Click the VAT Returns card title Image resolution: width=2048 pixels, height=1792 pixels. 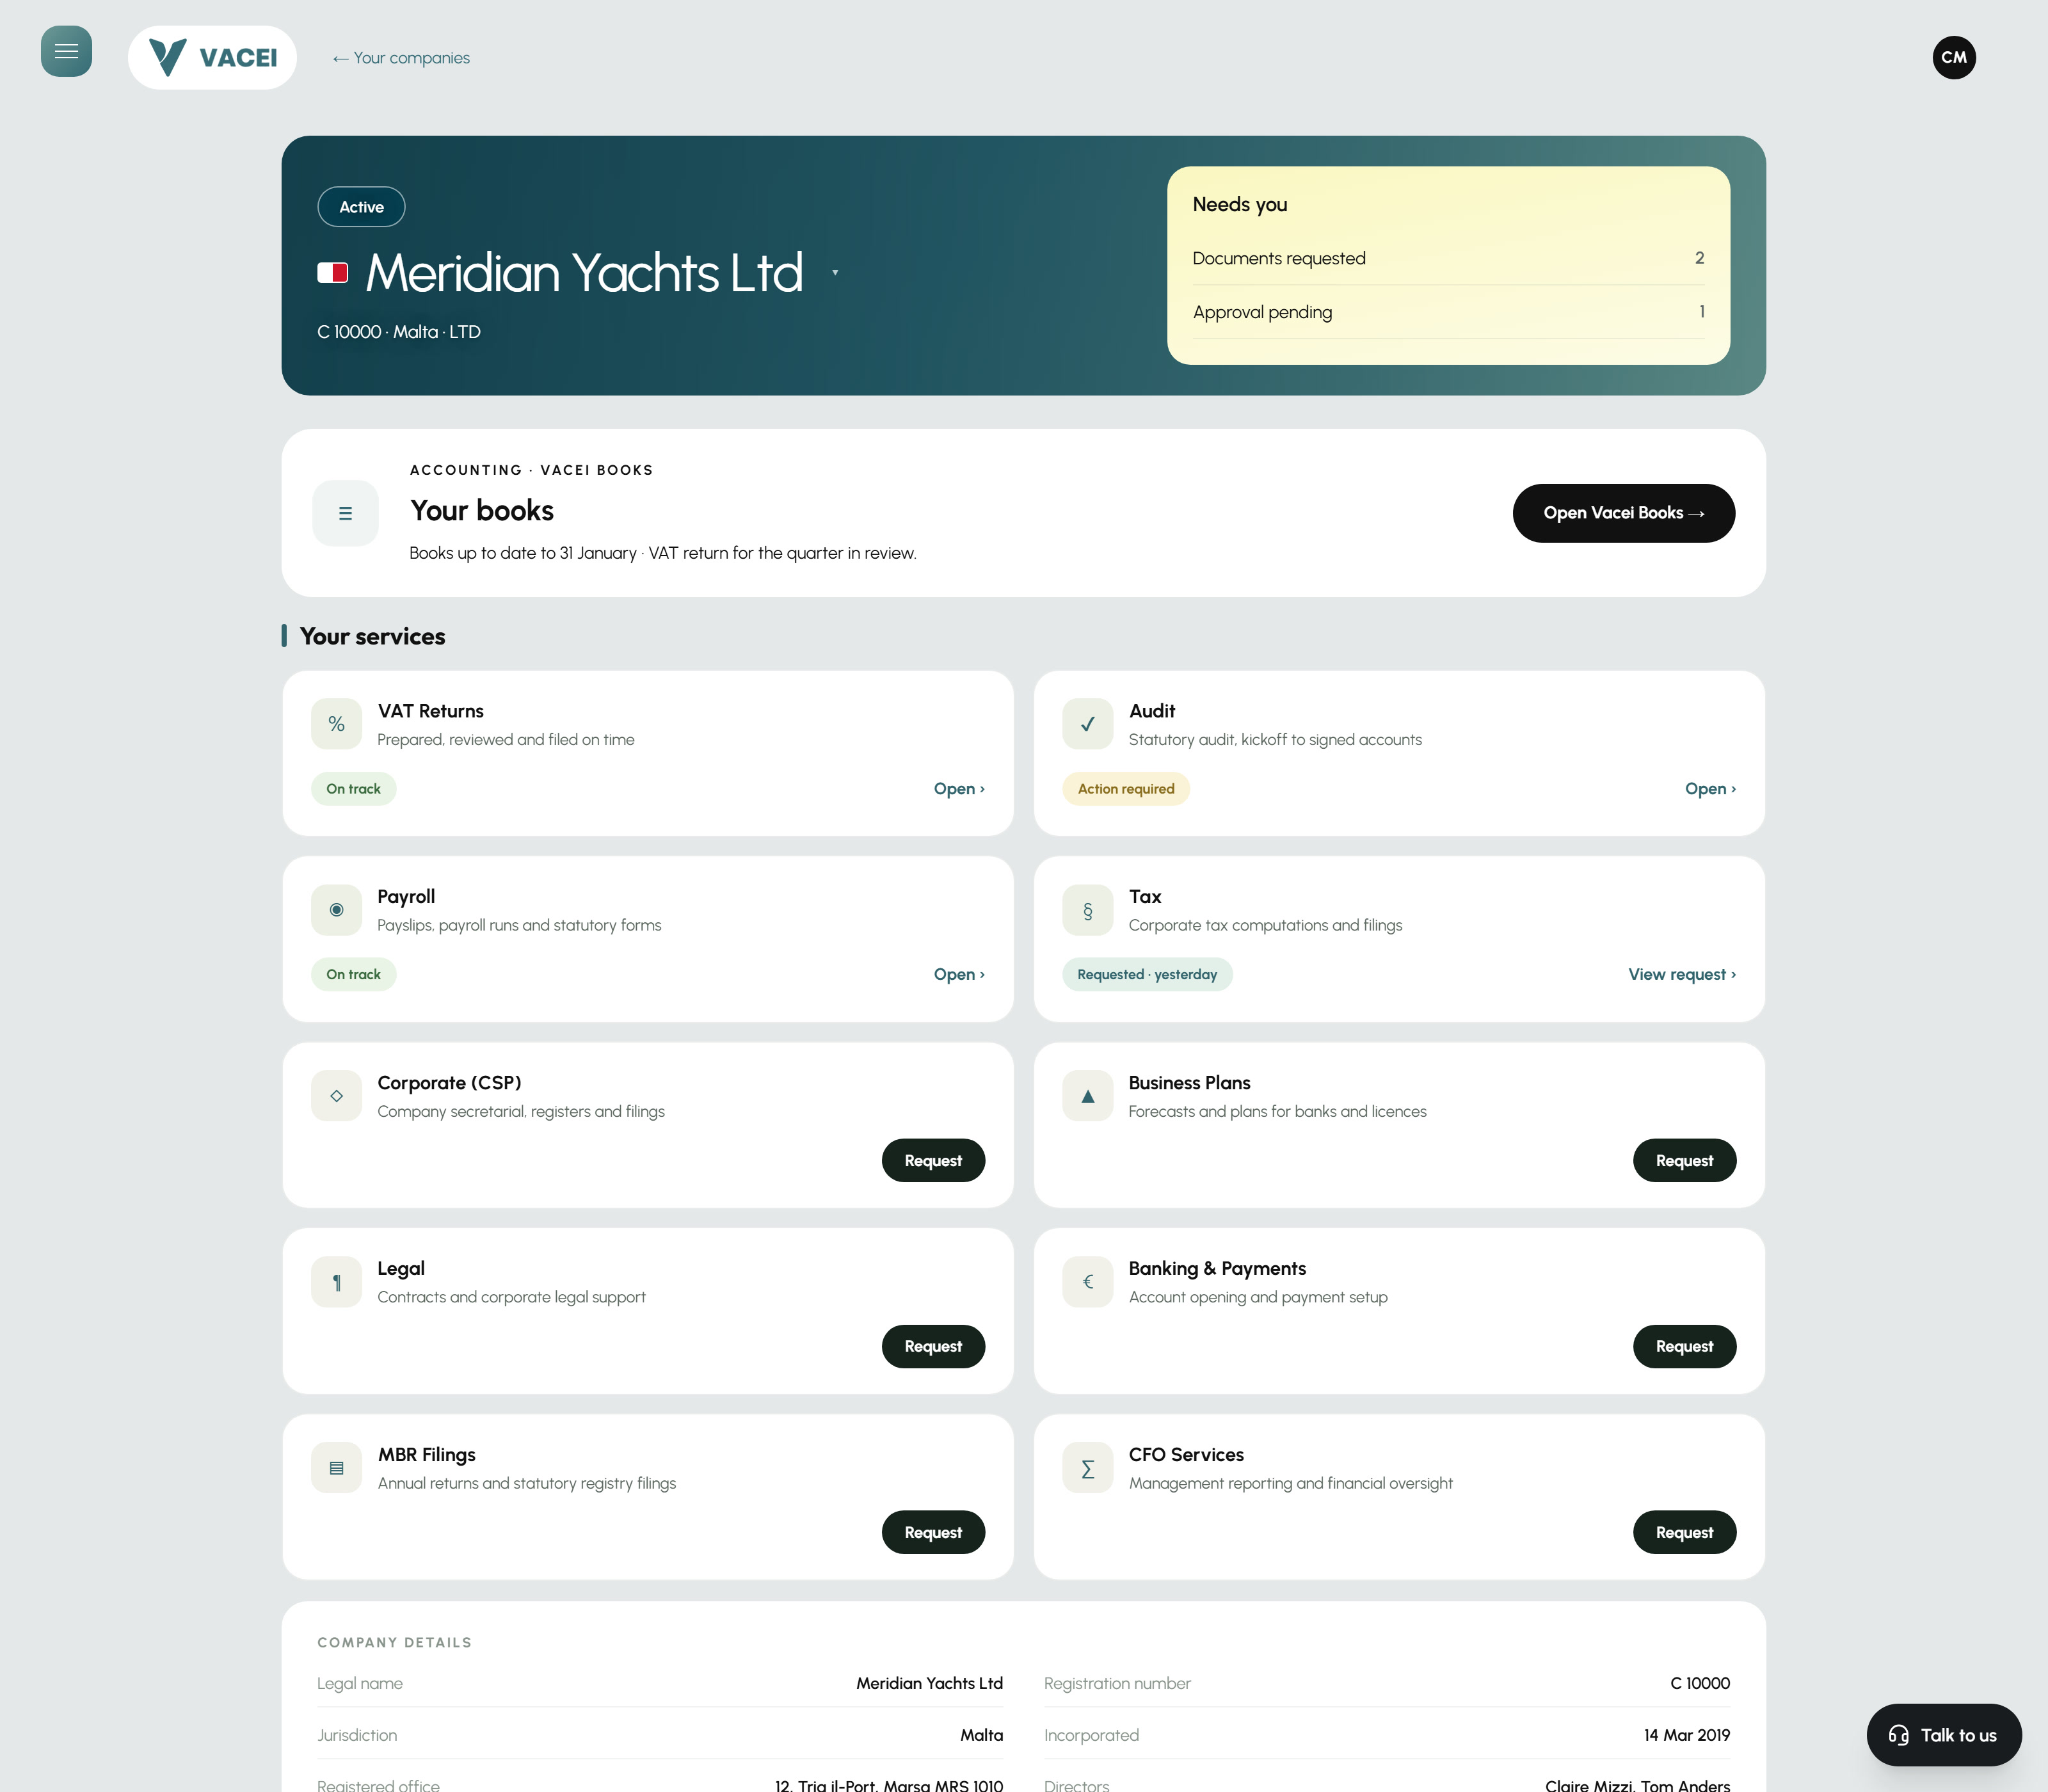[430, 711]
